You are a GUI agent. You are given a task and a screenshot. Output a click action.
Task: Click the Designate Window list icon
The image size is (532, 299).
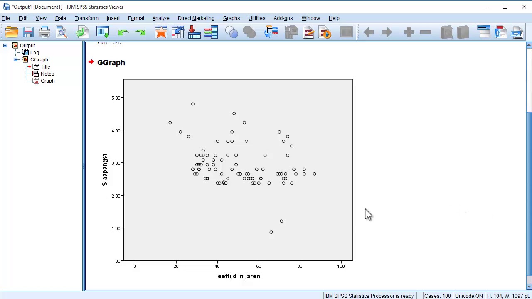[271, 32]
